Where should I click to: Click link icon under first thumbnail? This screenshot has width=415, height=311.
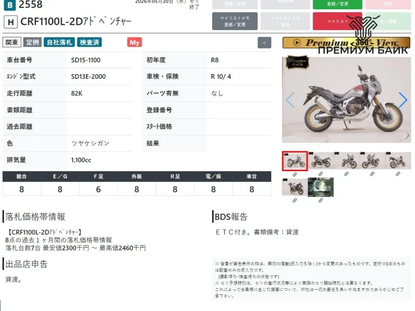click(x=295, y=175)
